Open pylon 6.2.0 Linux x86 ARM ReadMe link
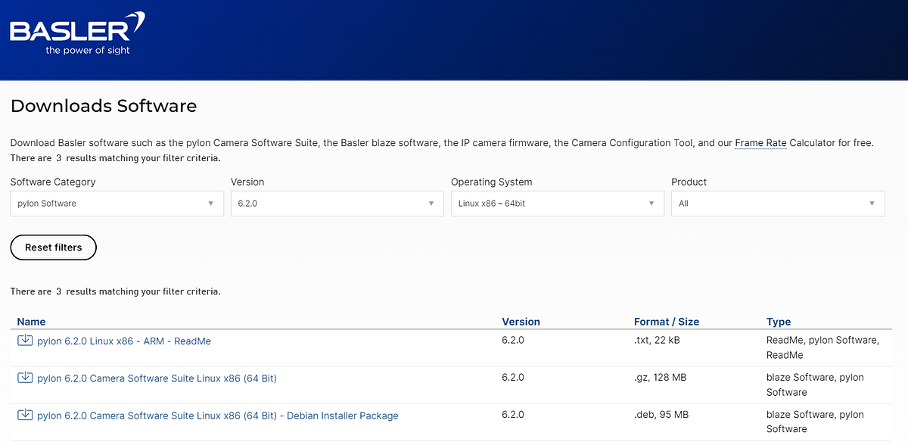 click(124, 341)
